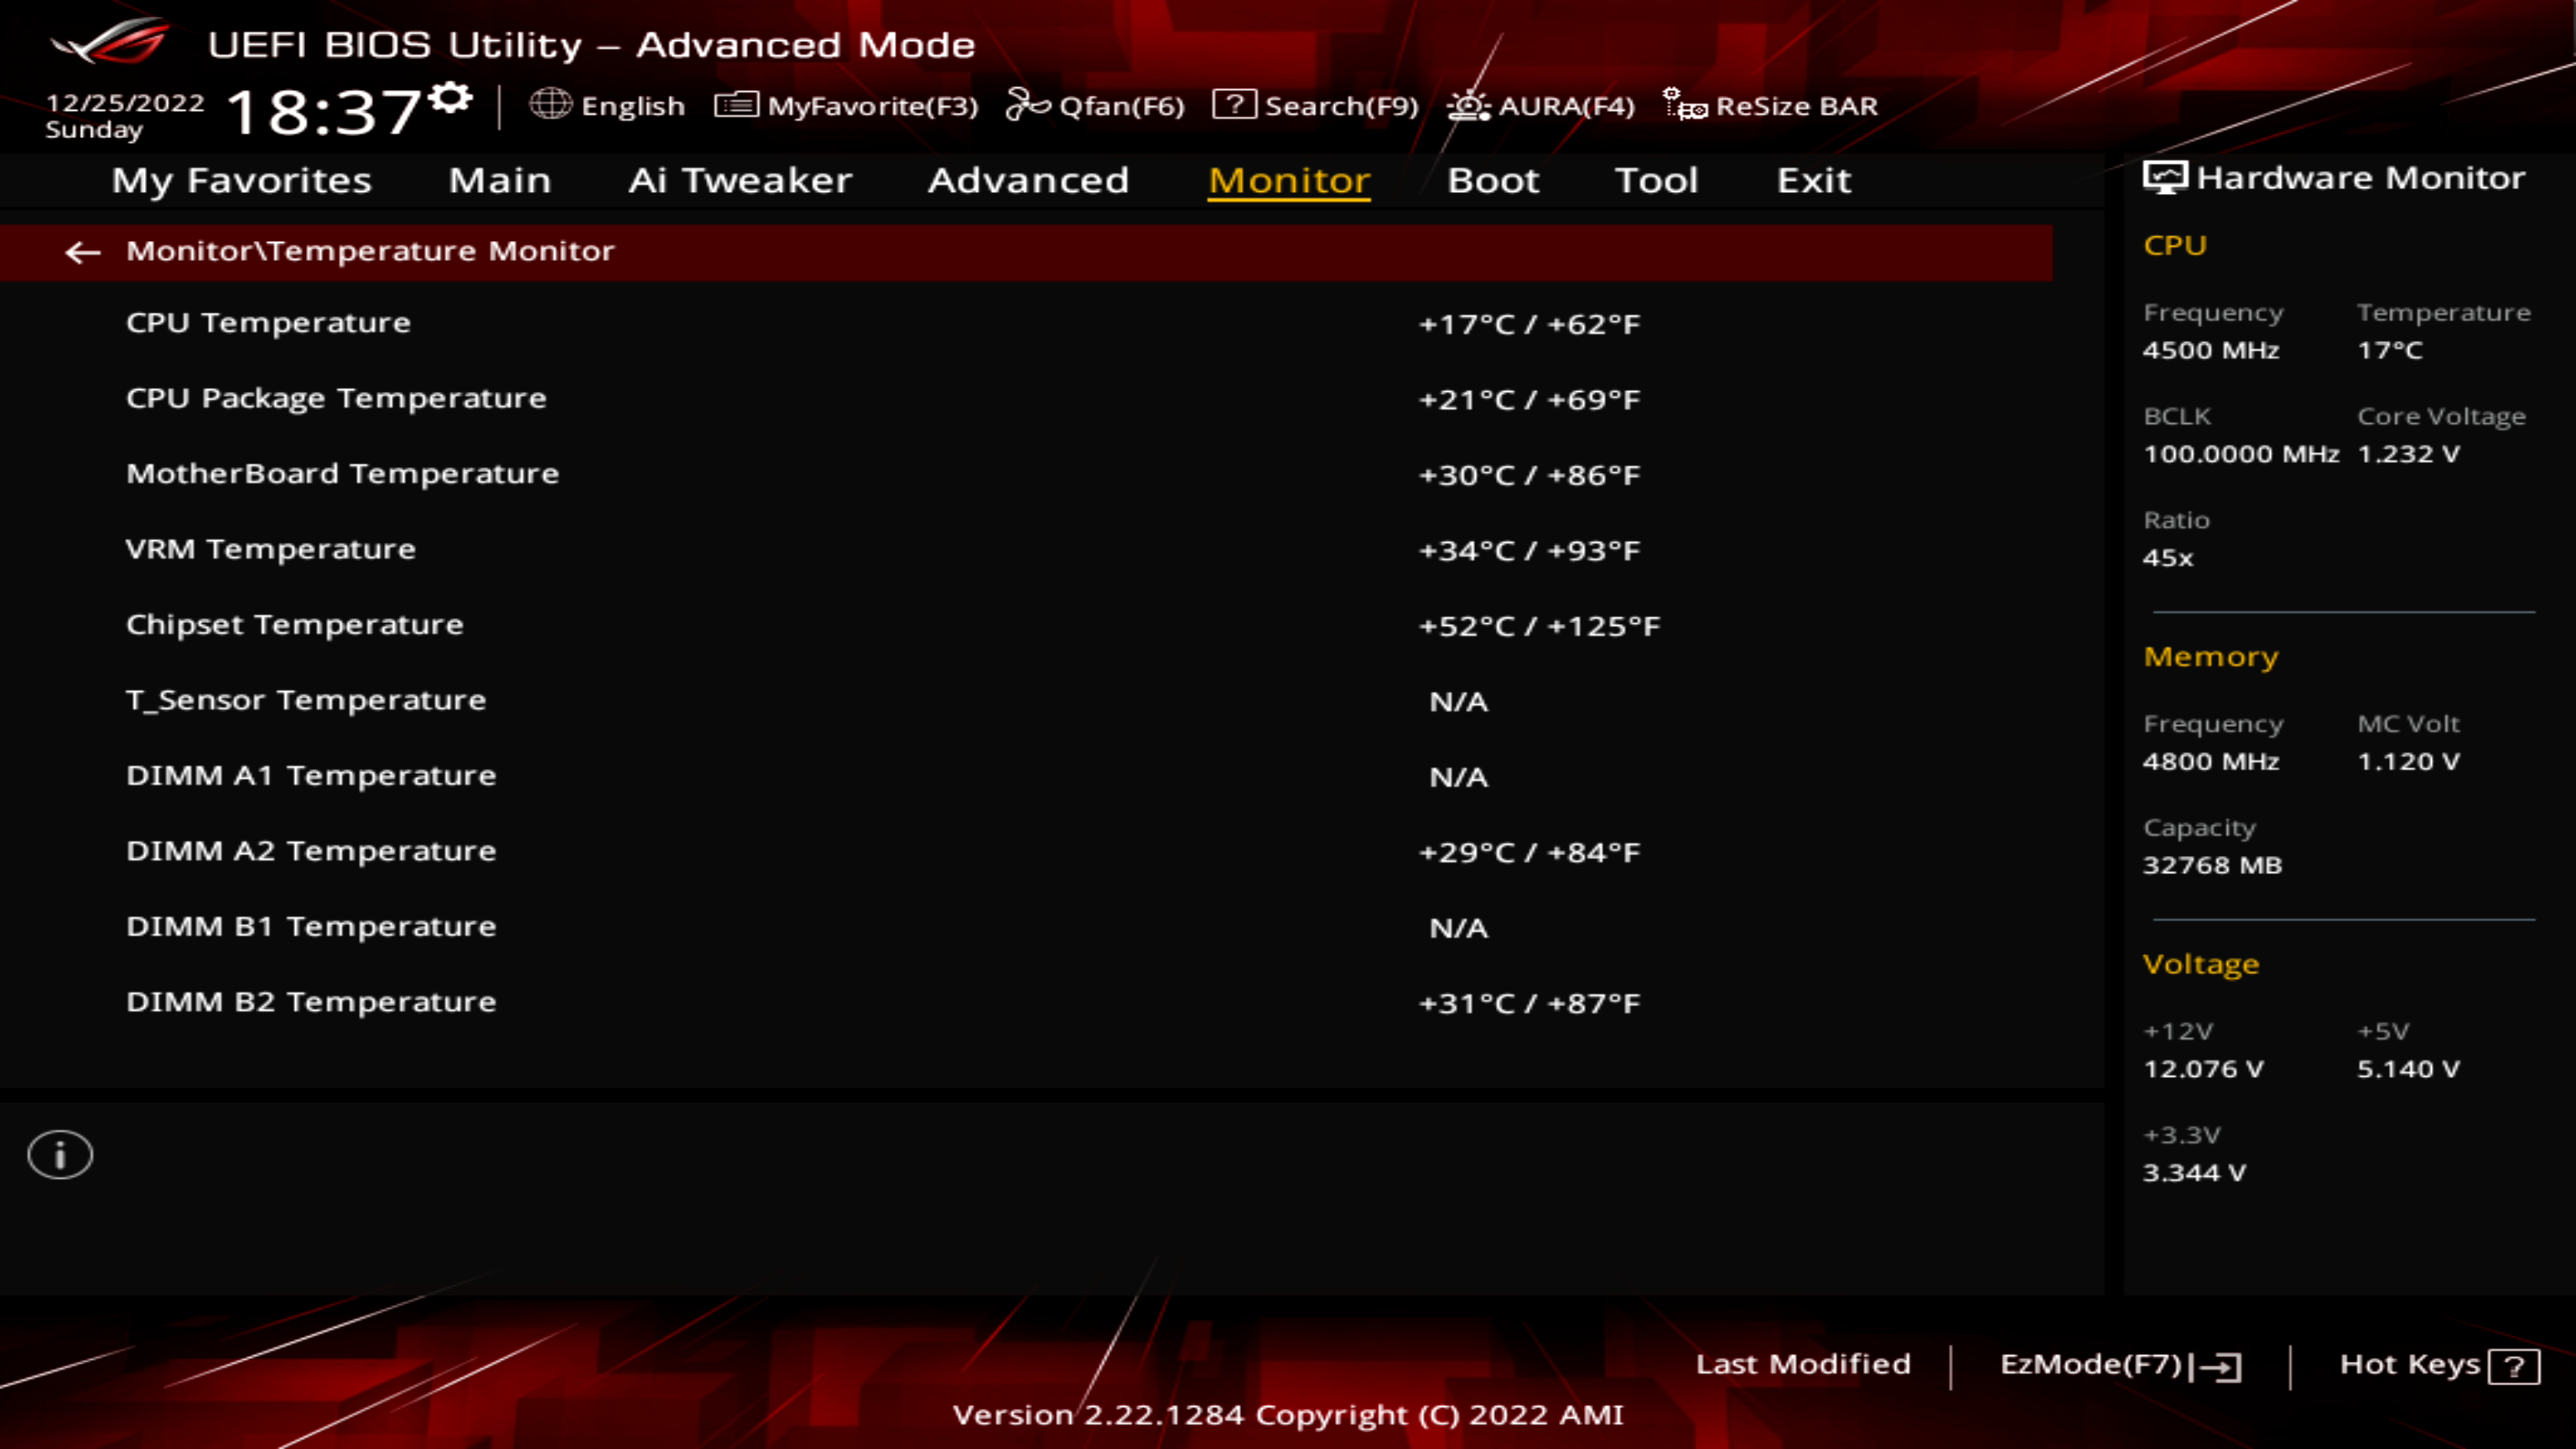Click the +21°C / +69°F value

[x=1530, y=400]
